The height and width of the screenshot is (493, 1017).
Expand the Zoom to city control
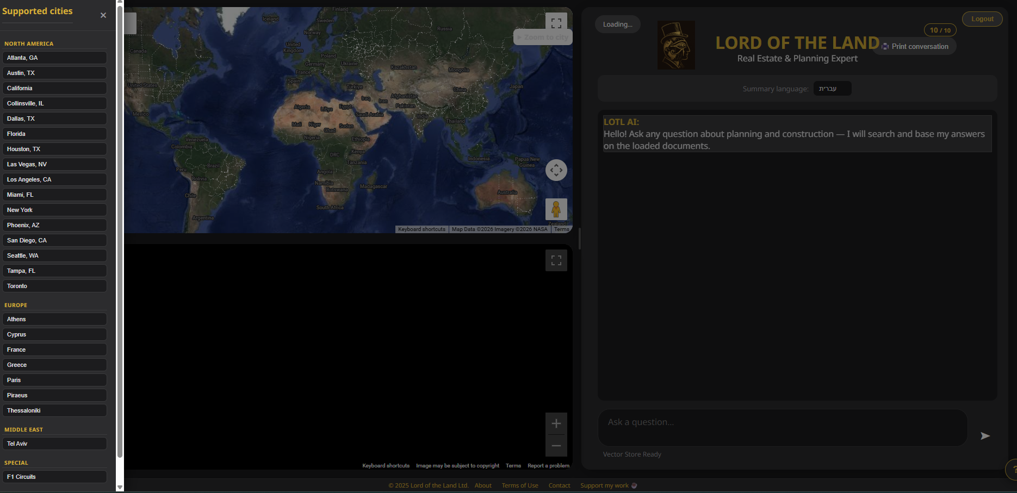(542, 37)
